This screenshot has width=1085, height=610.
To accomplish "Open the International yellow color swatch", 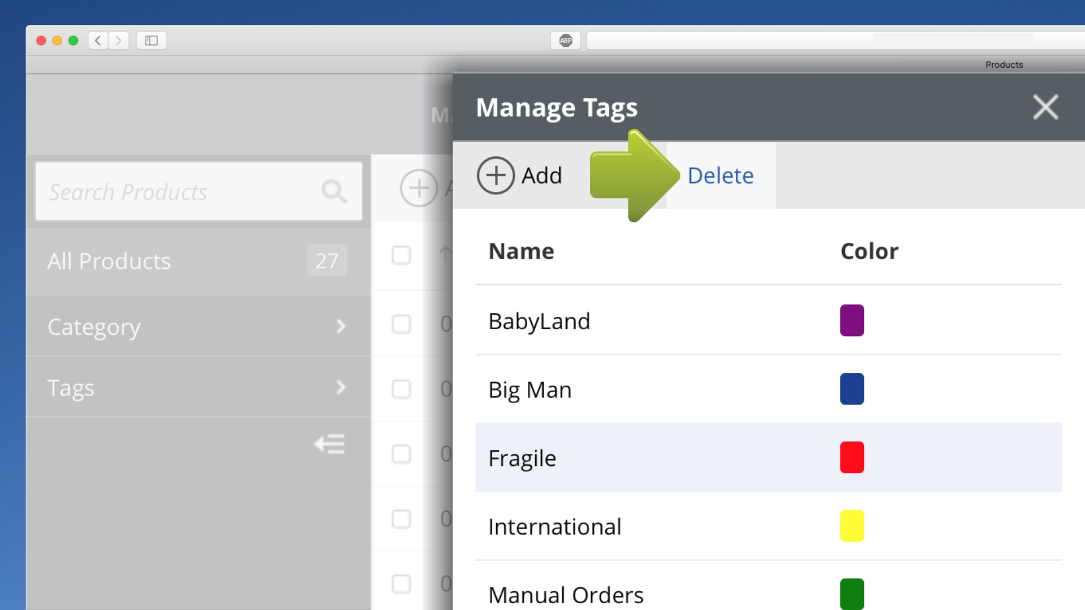I will pos(852,526).
